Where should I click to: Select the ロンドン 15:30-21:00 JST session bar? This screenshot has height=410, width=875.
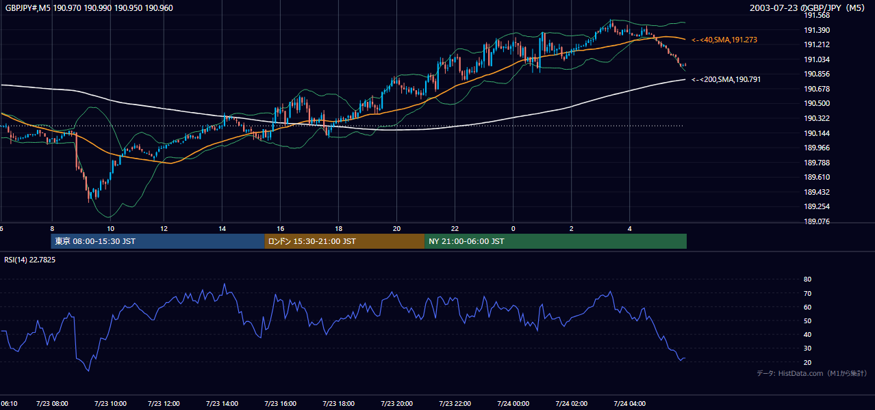pyautogui.click(x=344, y=241)
